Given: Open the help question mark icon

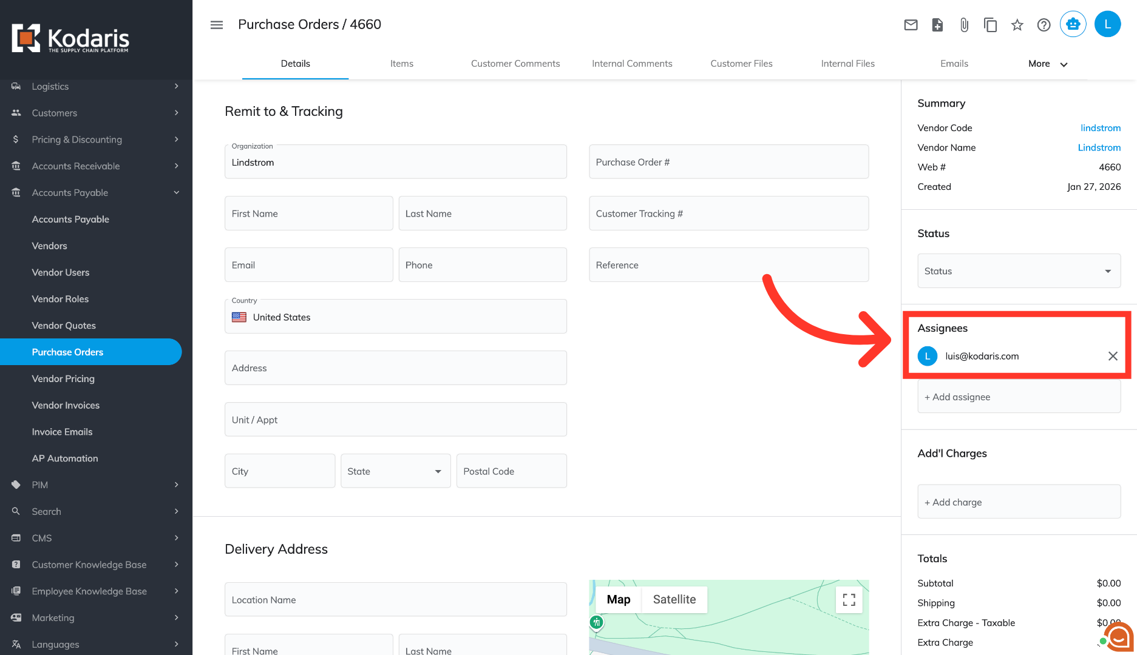Looking at the screenshot, I should click(1044, 25).
